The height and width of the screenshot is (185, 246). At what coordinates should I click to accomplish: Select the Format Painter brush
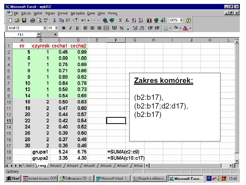75,20
